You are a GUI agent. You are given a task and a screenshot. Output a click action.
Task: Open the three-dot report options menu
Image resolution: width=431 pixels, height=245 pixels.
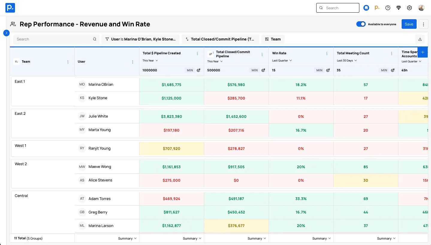(x=423, y=24)
